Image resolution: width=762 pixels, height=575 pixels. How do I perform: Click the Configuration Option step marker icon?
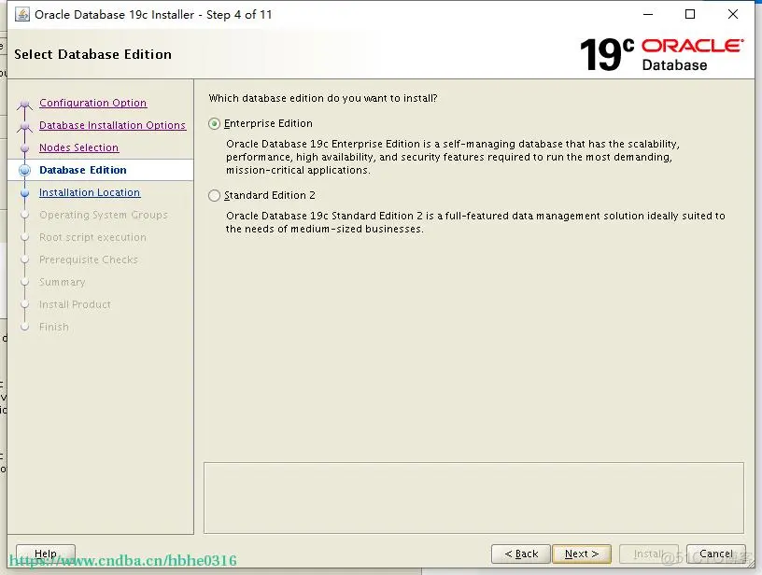[x=25, y=104]
